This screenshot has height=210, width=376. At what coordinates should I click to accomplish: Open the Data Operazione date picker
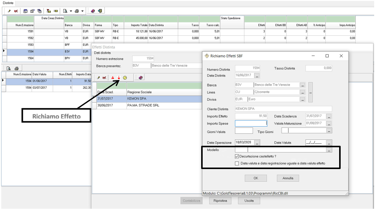click(x=257, y=143)
